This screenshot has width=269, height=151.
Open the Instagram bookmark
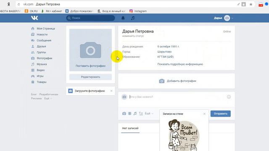pos(138,11)
